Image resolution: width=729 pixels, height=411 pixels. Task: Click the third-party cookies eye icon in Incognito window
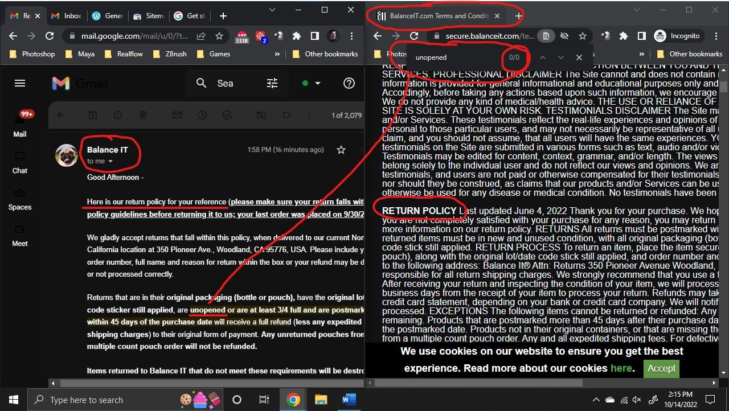click(564, 36)
